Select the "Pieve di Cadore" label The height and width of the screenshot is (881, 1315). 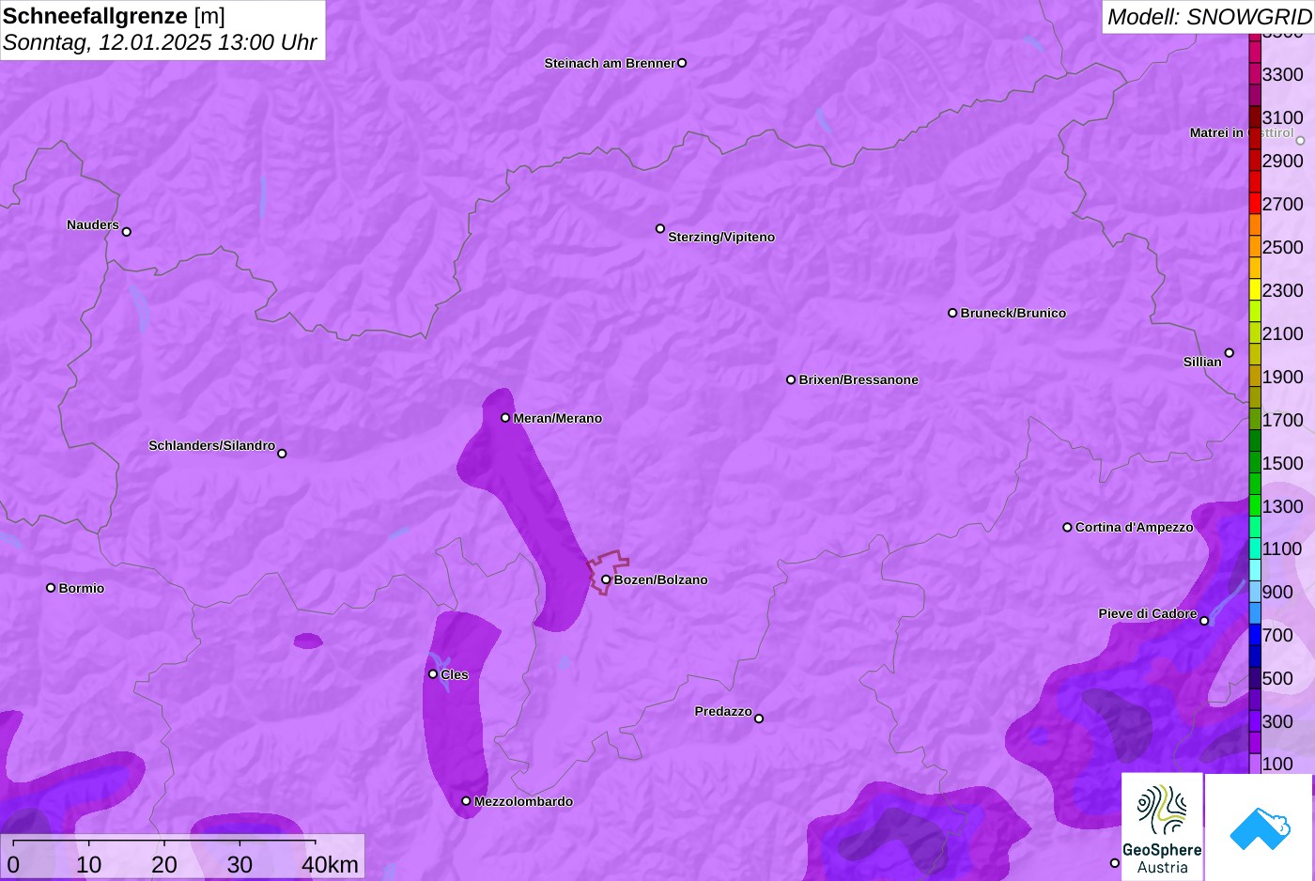[x=1148, y=613]
